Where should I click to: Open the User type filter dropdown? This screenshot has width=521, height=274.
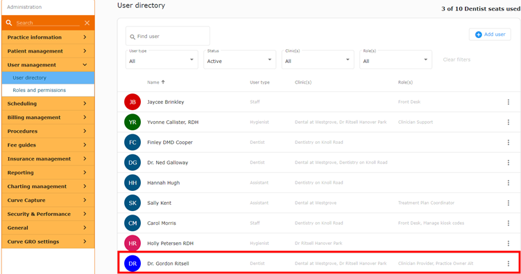tap(162, 60)
